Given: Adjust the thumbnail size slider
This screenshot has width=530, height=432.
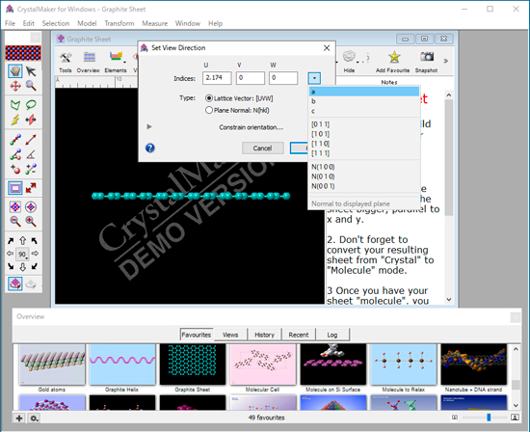Looking at the screenshot, I should [489, 418].
